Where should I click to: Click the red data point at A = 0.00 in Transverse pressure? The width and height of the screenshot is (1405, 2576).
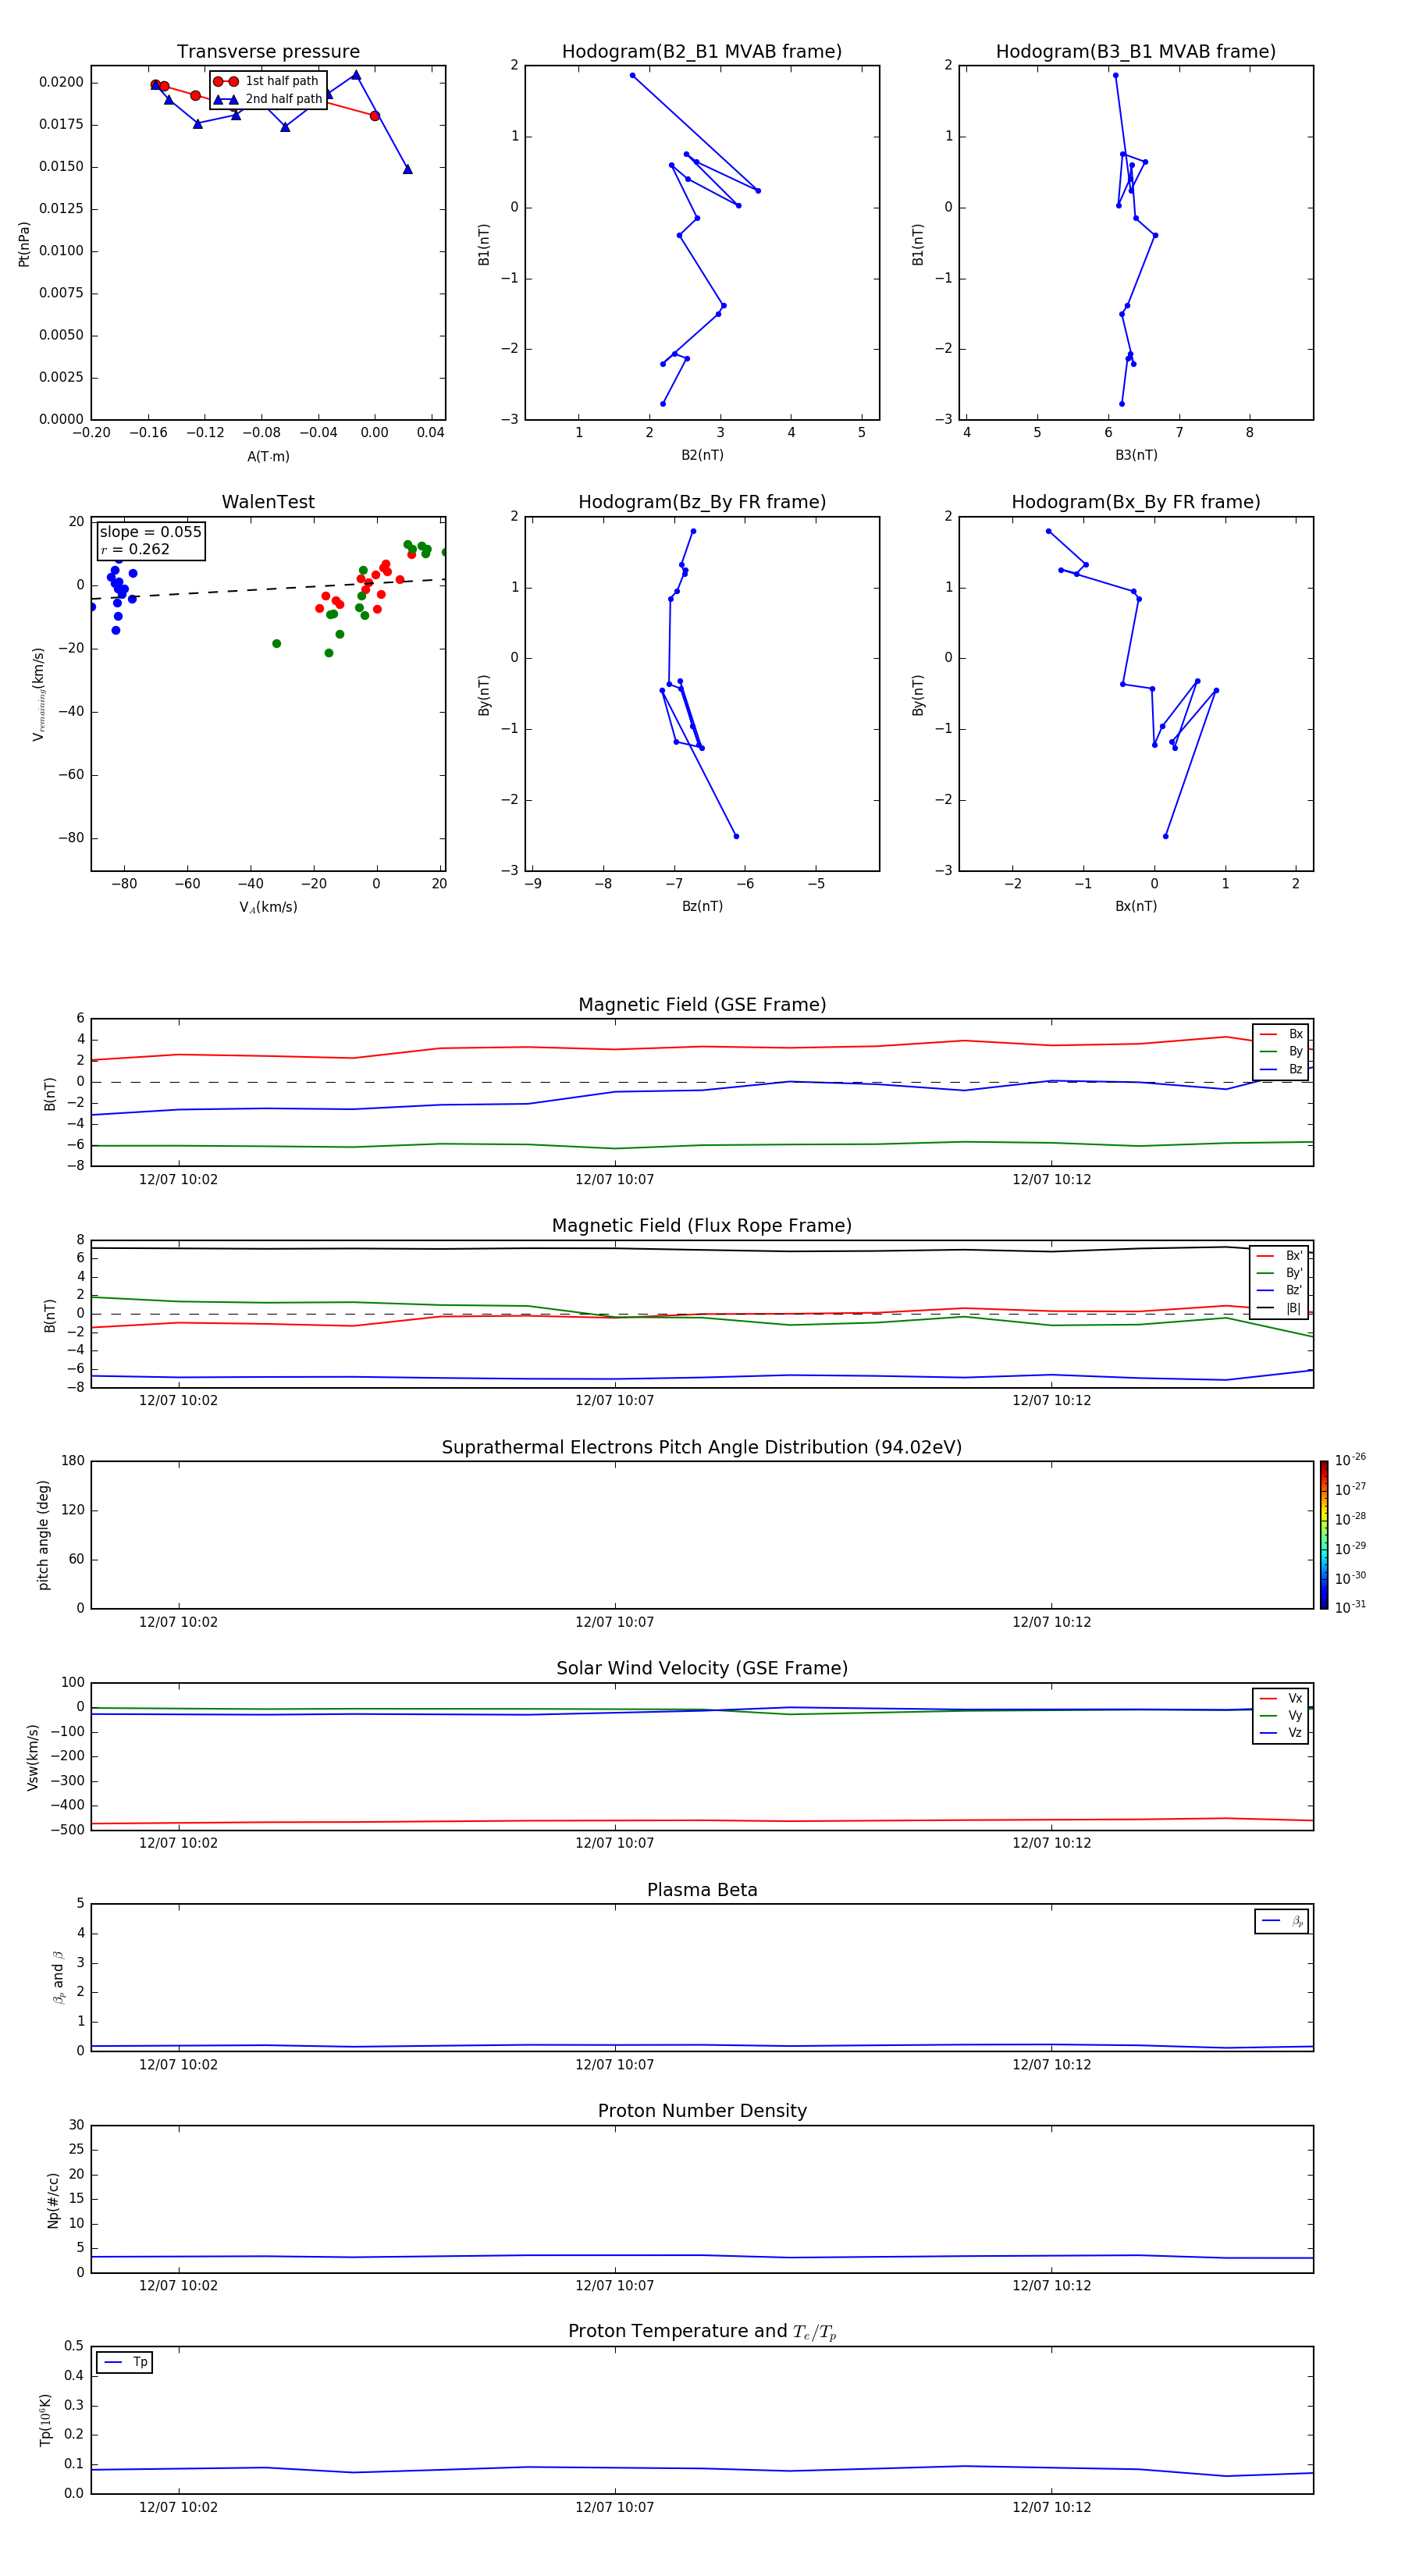click(x=375, y=116)
